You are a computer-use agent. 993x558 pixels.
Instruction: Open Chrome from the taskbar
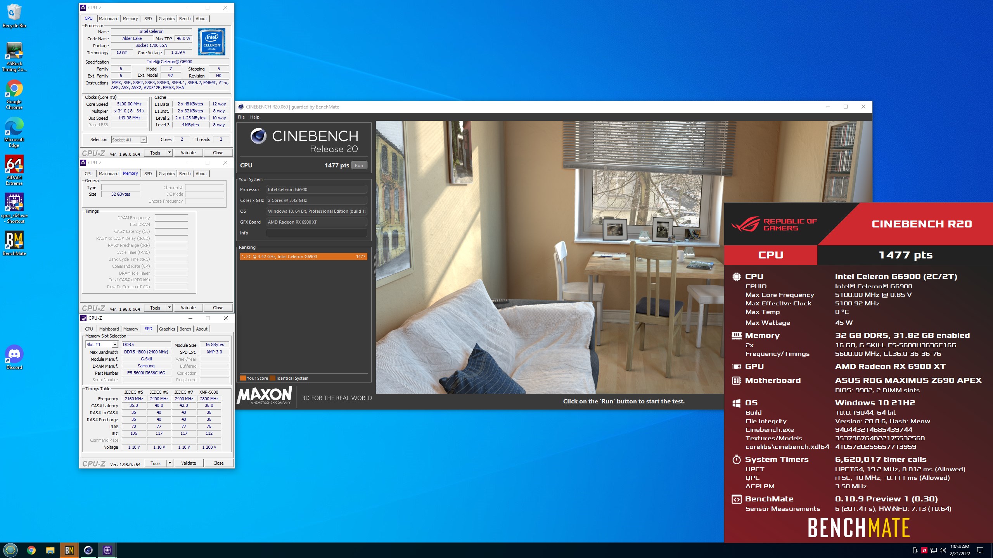tap(31, 550)
